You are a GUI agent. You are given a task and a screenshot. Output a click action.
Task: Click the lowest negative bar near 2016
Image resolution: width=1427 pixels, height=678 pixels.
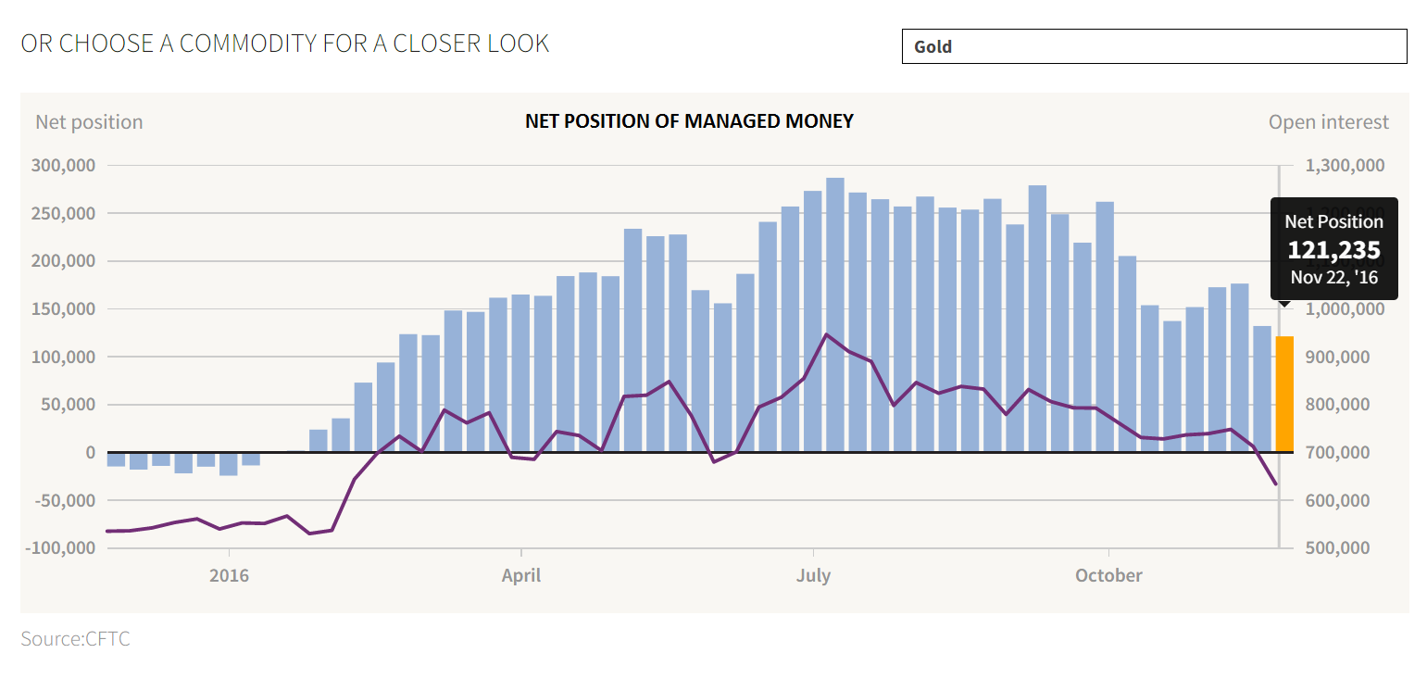click(x=228, y=463)
